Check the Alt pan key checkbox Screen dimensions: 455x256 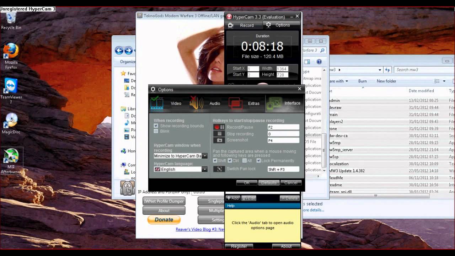(244, 161)
